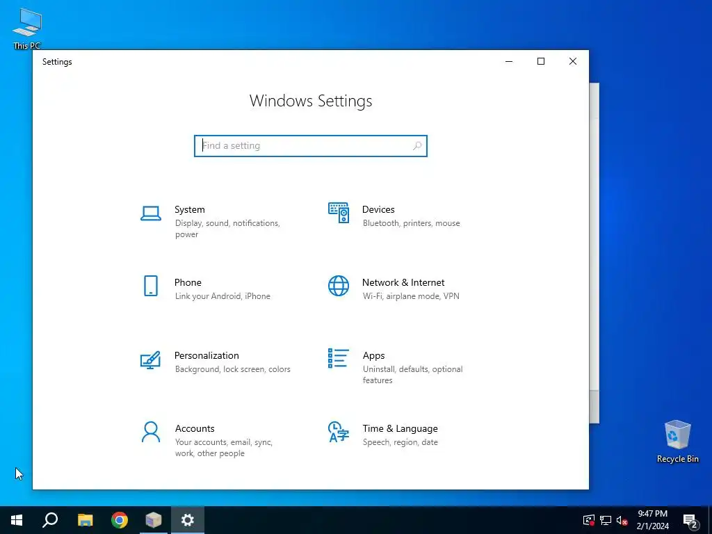
Task: Click search magnifier in Find a setting
Action: pos(417,146)
